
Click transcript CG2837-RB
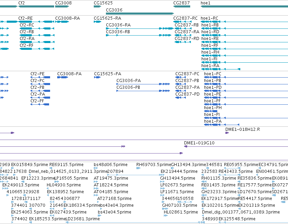[186, 25]
